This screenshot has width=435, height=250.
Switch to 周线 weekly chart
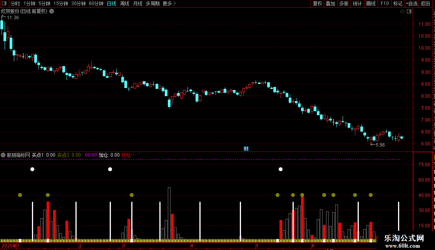[x=125, y=3]
